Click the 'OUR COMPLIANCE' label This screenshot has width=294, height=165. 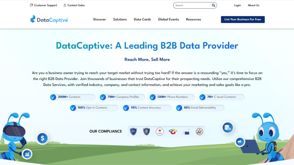pos(106,131)
